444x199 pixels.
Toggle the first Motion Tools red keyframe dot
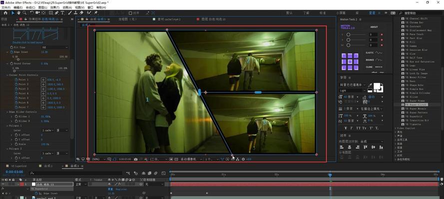(382, 35)
